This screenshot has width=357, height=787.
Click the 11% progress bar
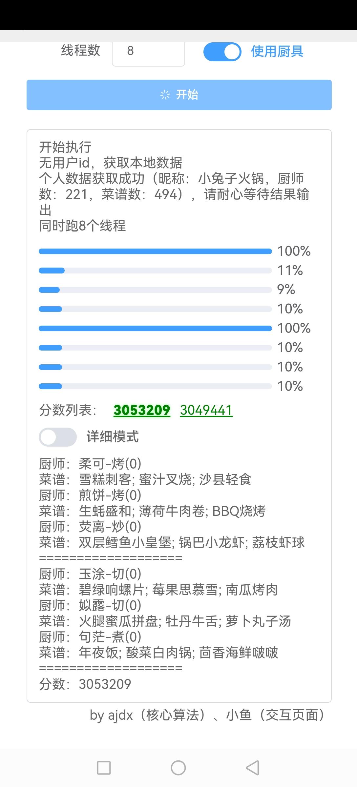155,271
